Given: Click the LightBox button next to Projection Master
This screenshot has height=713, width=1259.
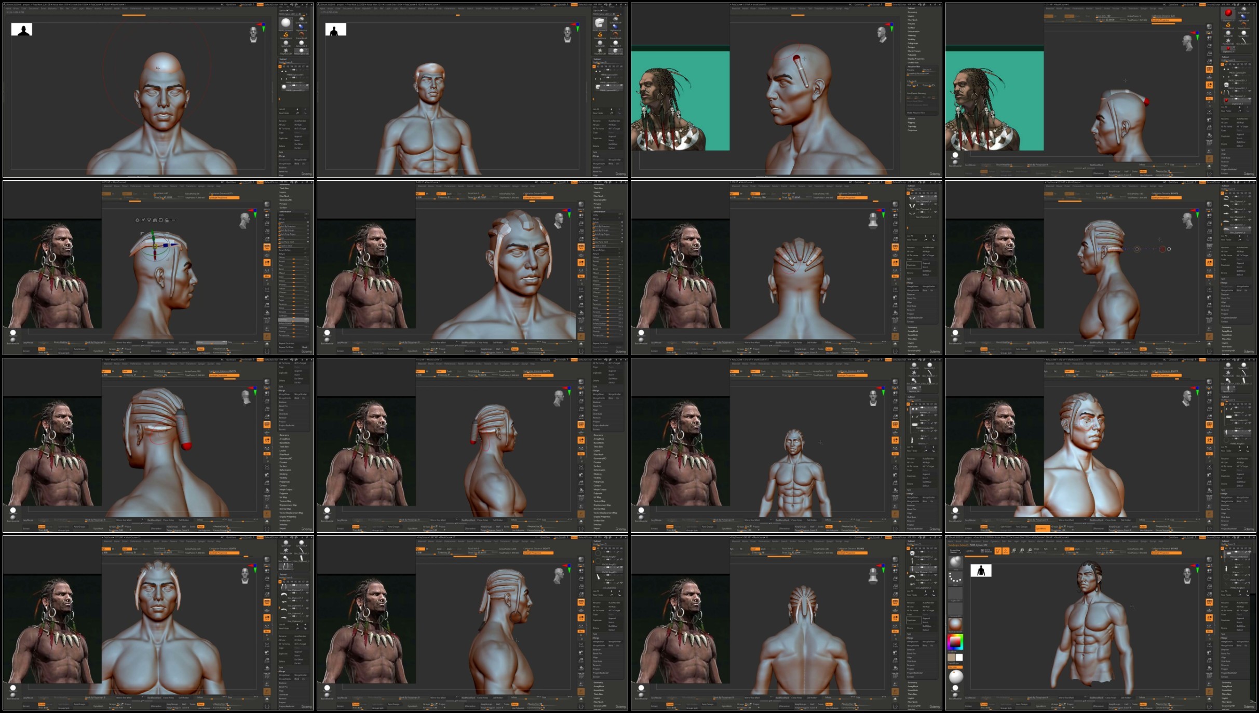Looking at the screenshot, I should [x=970, y=551].
